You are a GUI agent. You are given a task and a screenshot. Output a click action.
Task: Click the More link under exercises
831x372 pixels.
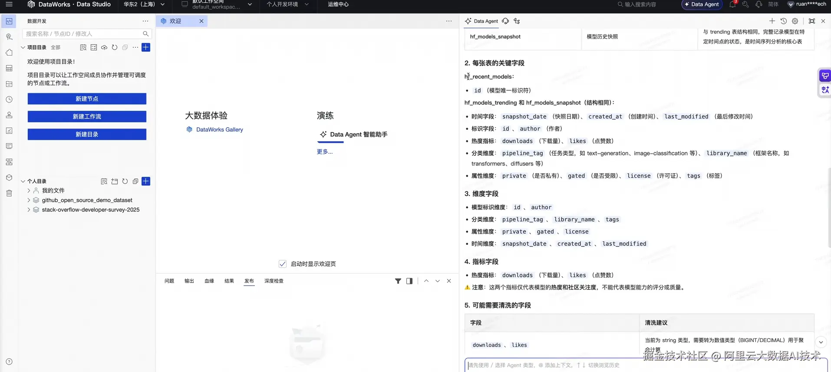point(325,152)
